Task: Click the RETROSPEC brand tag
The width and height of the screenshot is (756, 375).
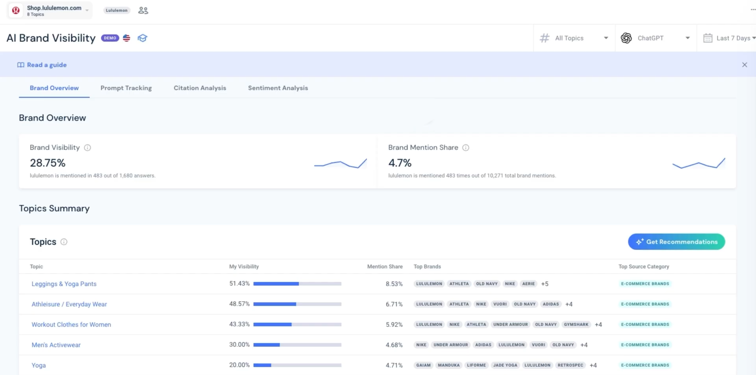Action: [570, 366]
